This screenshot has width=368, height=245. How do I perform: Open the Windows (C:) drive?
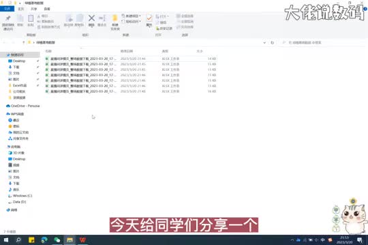[x=22, y=195]
